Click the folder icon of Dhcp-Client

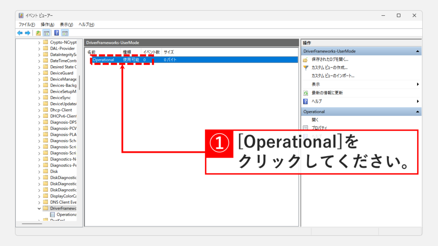pyautogui.click(x=45, y=110)
